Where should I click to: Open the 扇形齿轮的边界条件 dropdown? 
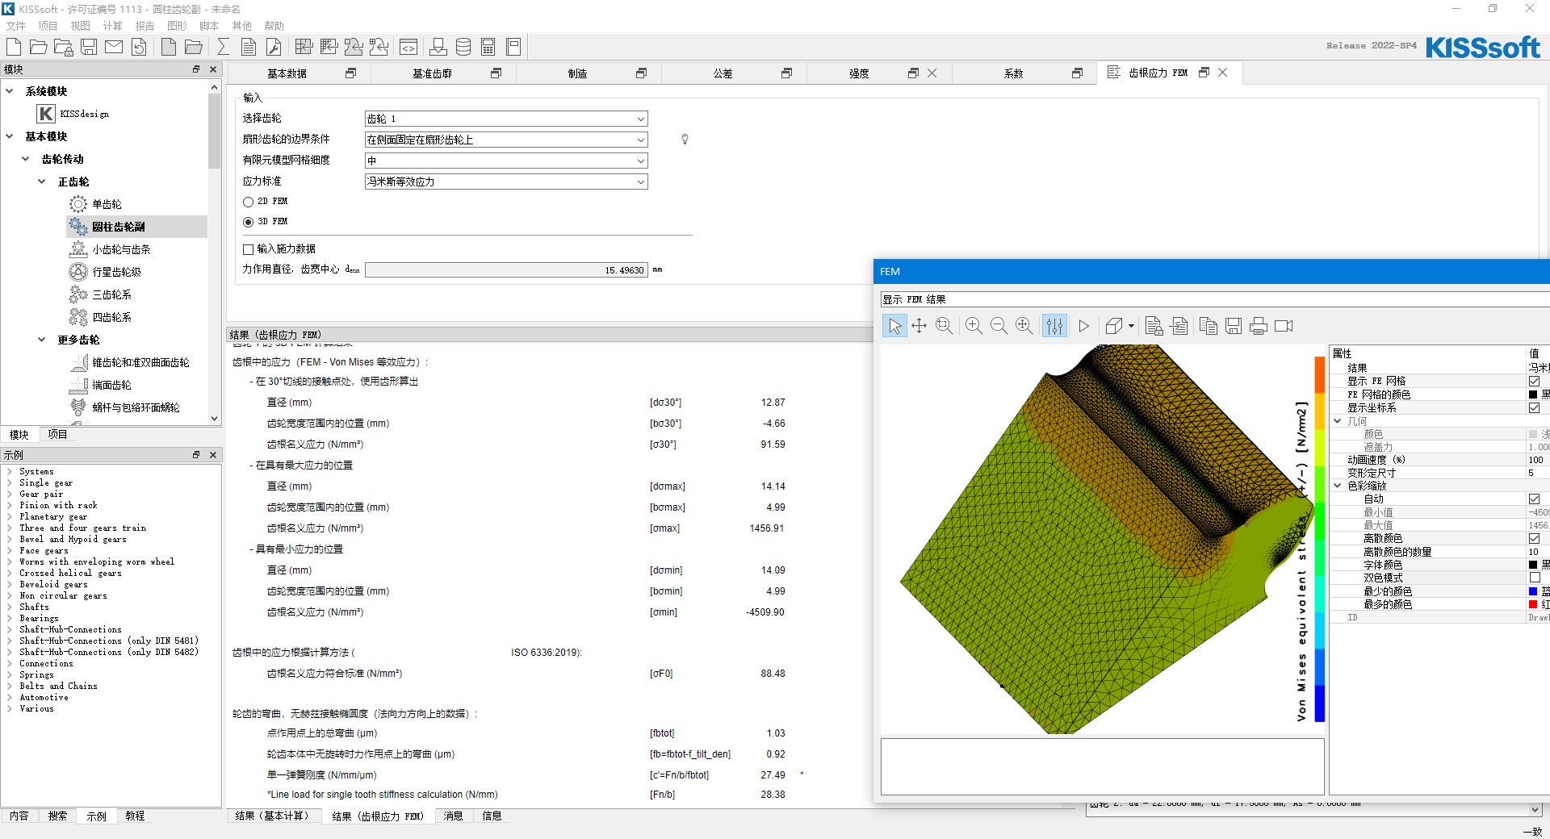(506, 140)
